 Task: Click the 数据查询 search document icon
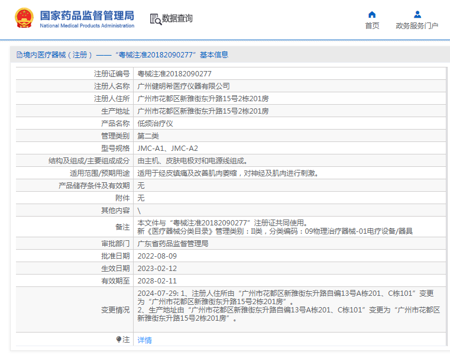click(x=156, y=19)
